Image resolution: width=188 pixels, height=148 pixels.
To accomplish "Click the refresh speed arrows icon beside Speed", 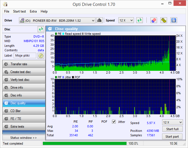I will coord(140,20).
